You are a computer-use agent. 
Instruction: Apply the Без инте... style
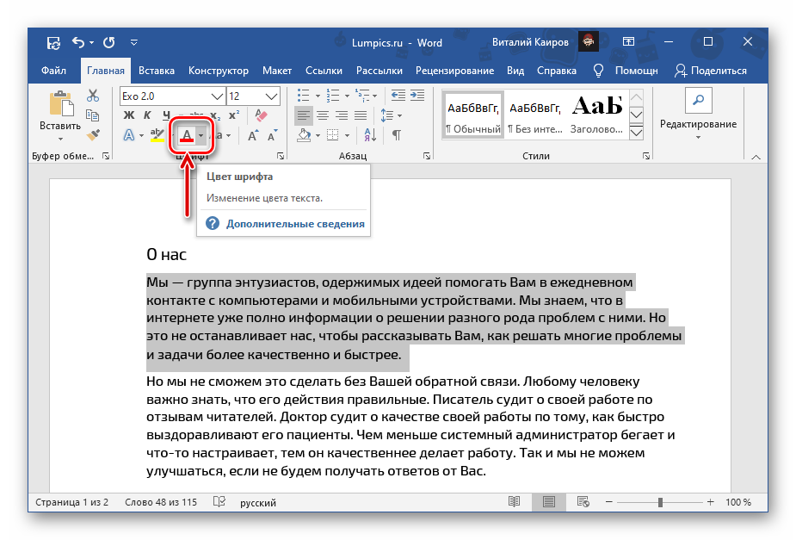(535, 114)
